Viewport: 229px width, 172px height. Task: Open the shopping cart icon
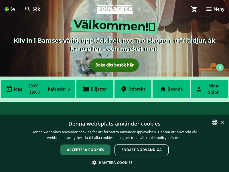coord(194,9)
